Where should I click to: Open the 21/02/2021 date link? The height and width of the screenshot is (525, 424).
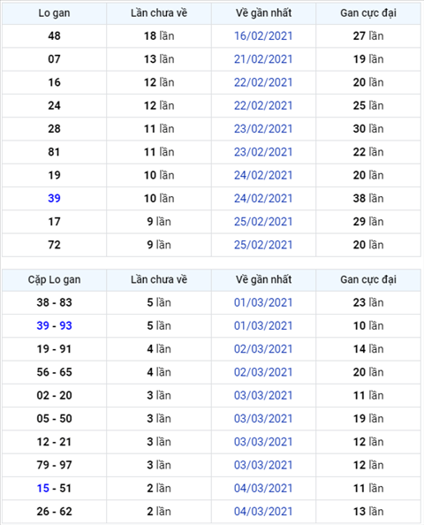click(x=263, y=59)
